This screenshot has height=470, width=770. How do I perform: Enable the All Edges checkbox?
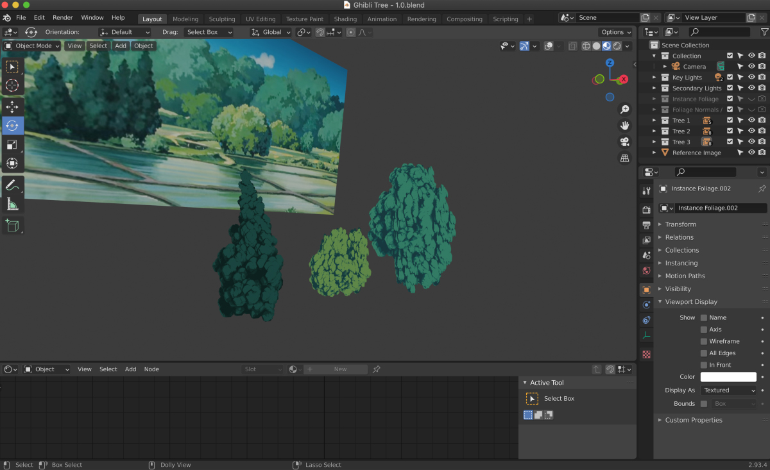coord(704,353)
